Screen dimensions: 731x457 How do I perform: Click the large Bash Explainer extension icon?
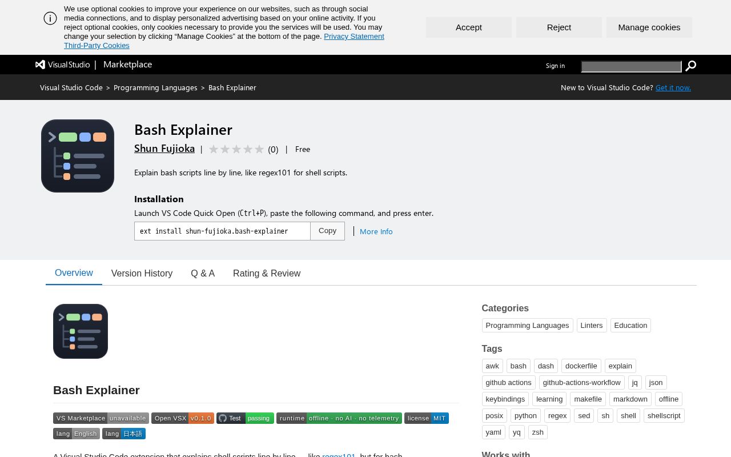tap(78, 156)
